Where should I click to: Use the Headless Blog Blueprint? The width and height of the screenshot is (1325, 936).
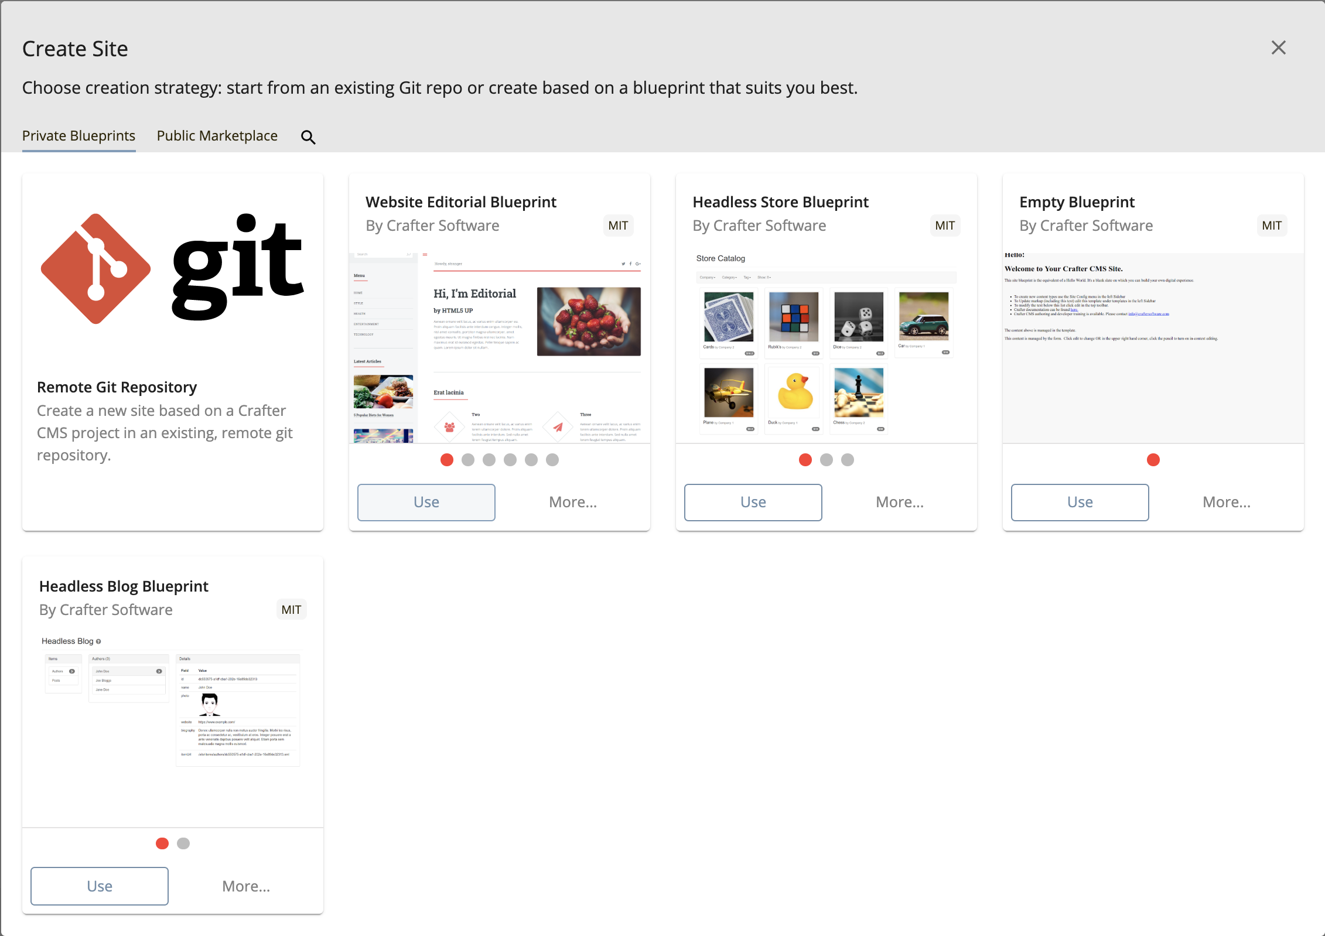100,886
